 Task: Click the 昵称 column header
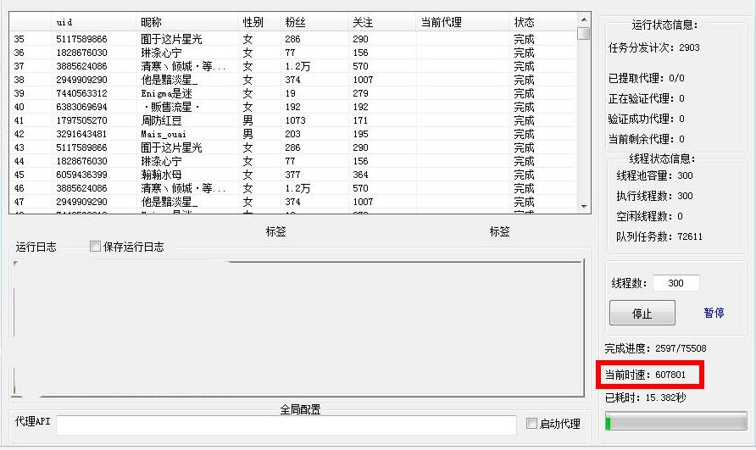pos(151,22)
